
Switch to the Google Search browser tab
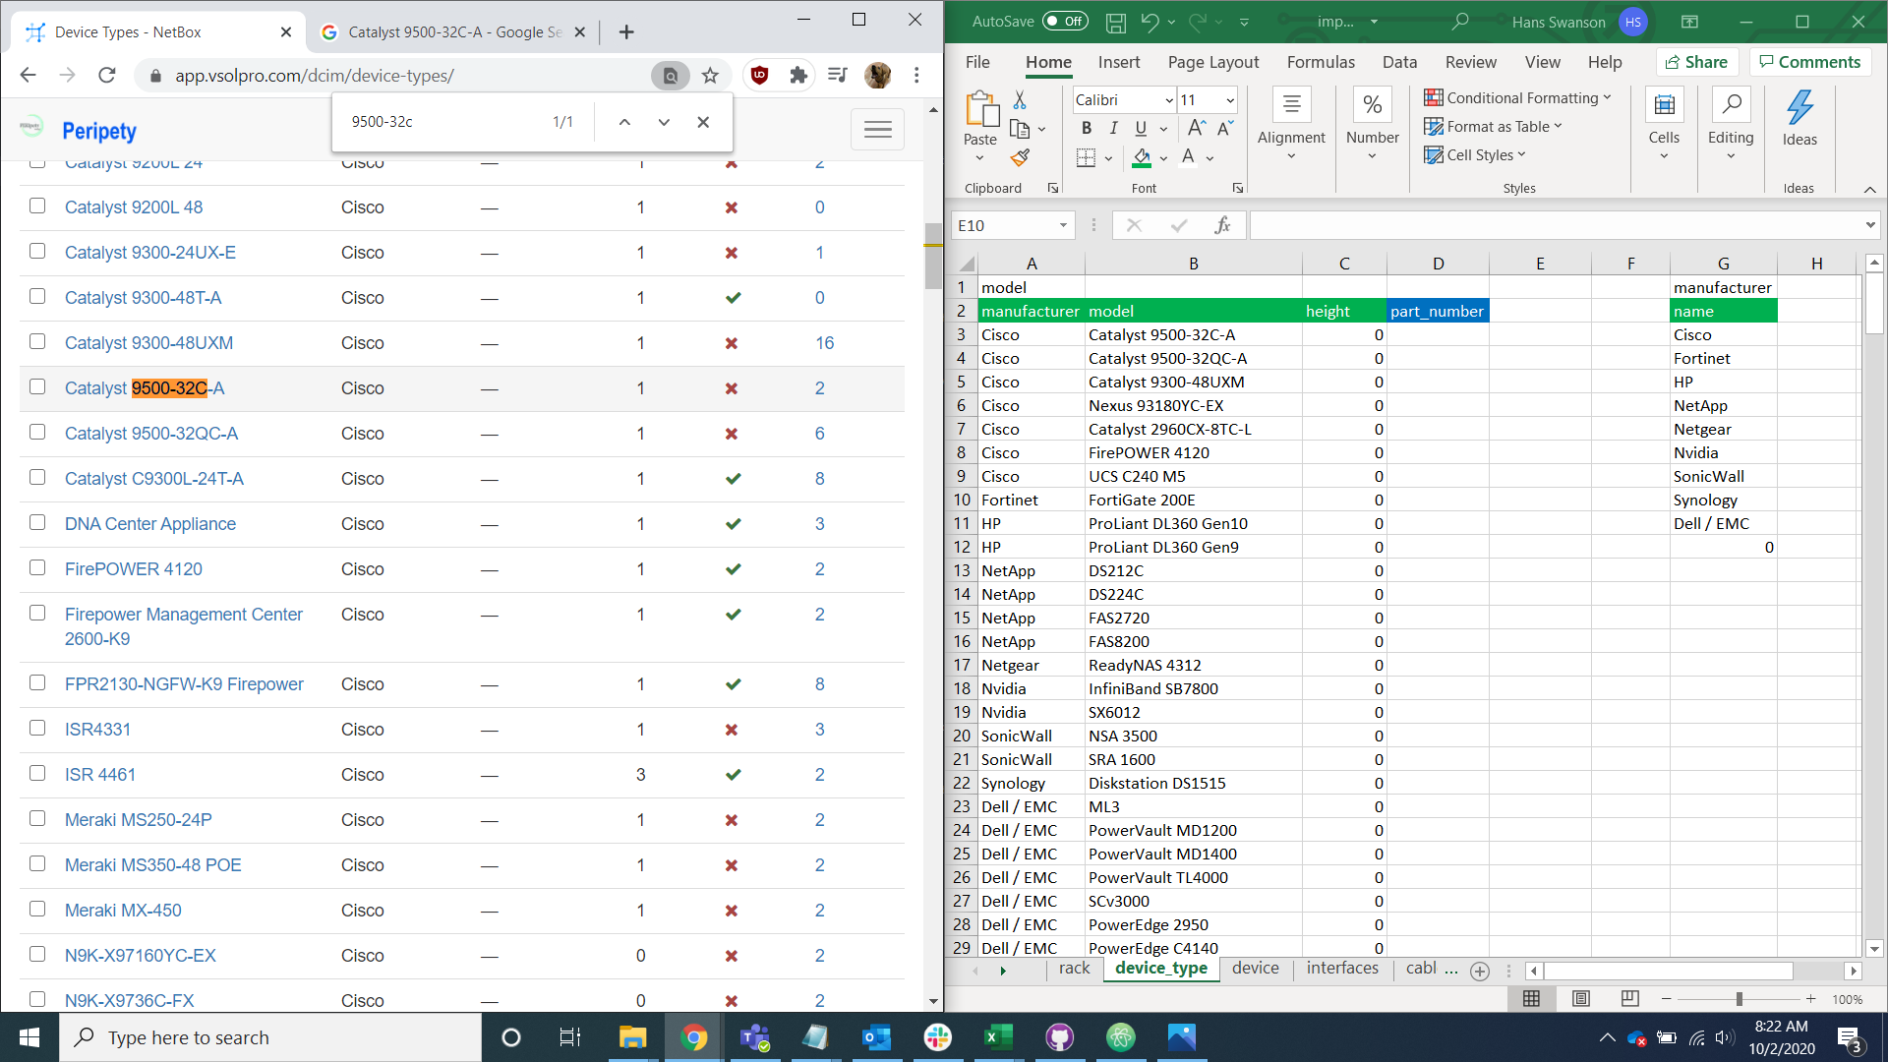tap(454, 32)
